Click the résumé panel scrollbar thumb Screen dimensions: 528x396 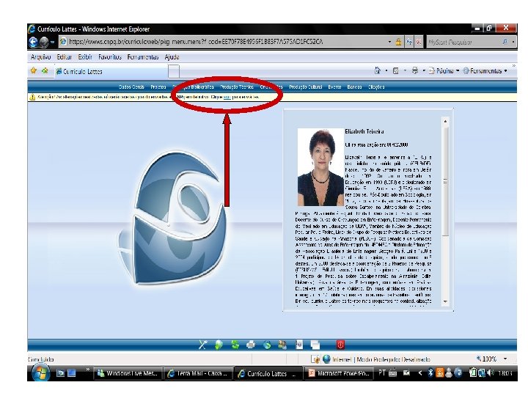click(446, 181)
